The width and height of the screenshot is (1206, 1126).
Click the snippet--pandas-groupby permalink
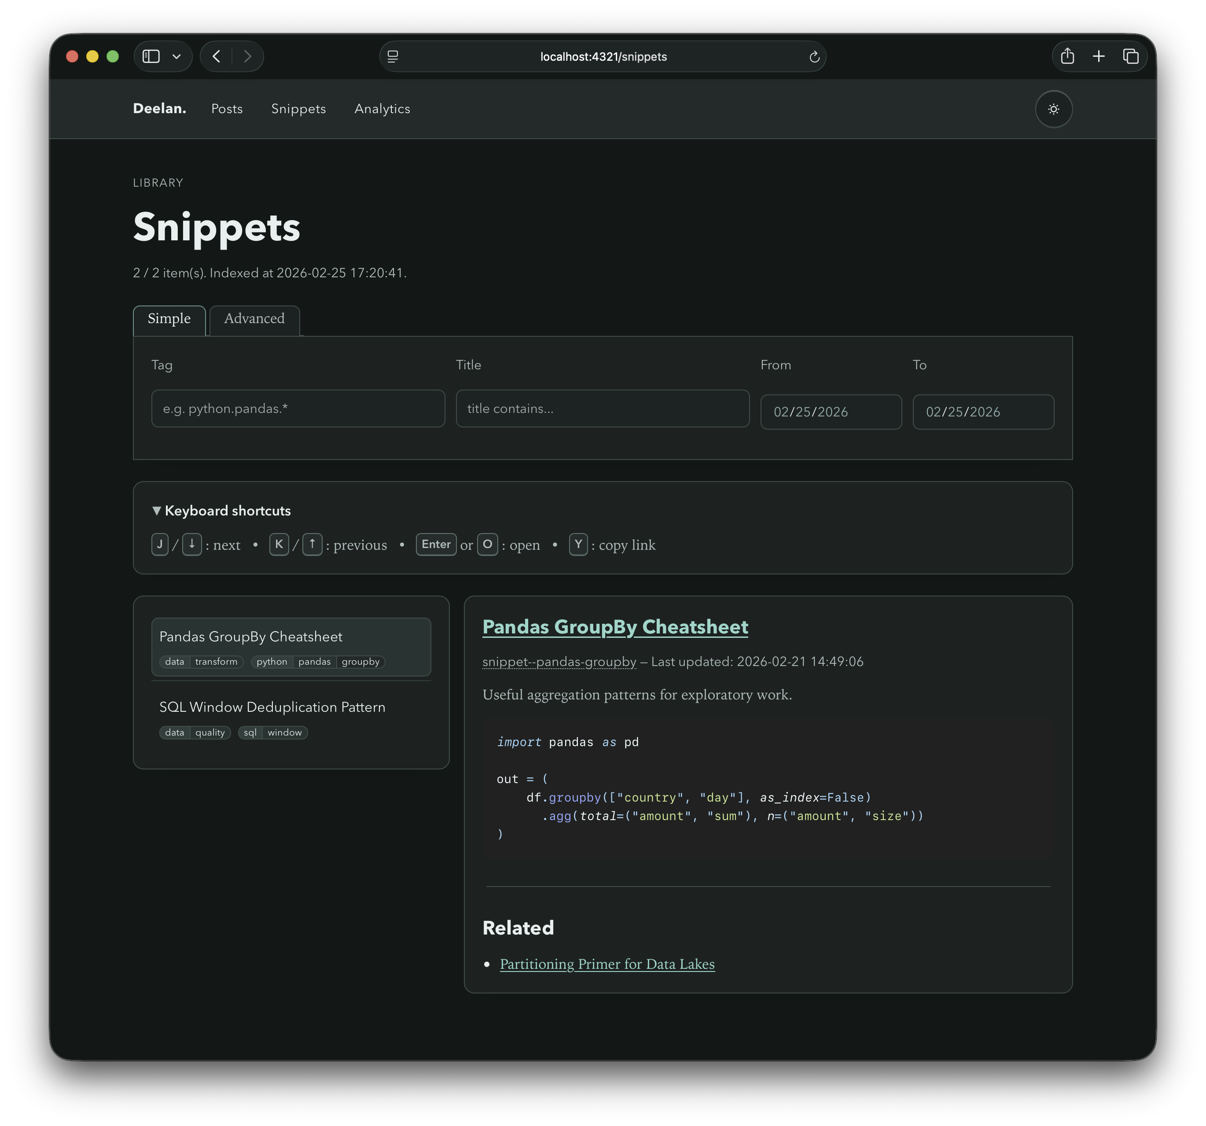pyautogui.click(x=558, y=662)
